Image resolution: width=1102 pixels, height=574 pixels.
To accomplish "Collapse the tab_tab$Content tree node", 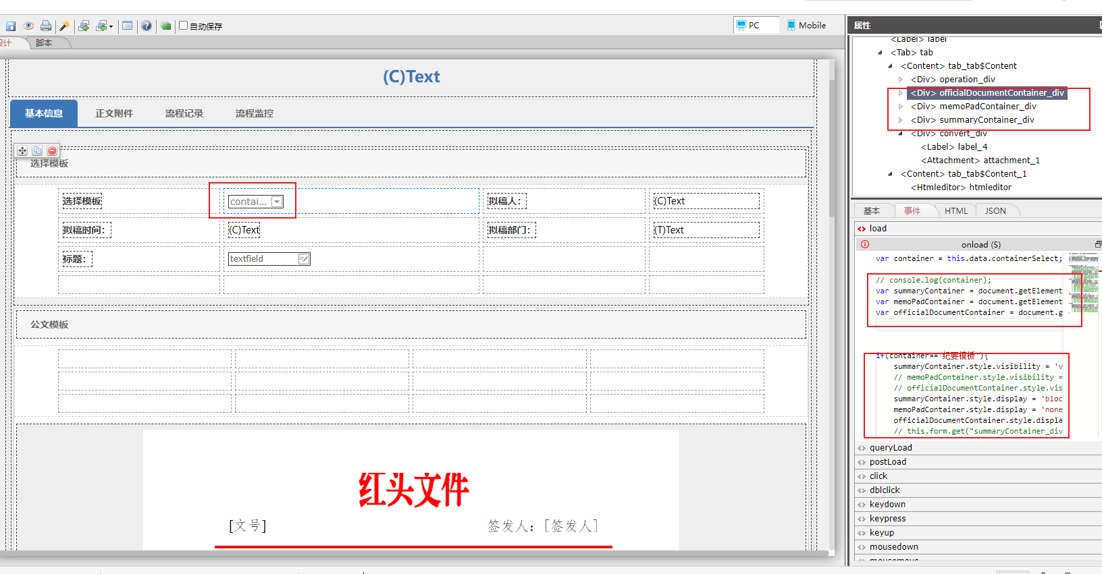I will pos(890,66).
